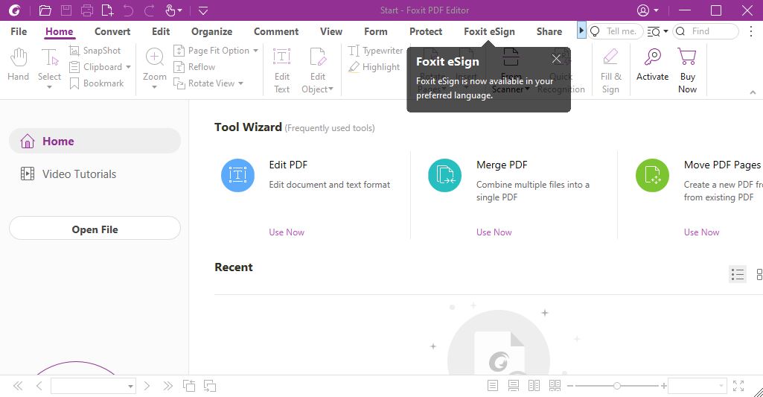Click the Undo arrow in title bar
Viewport: 763px width, 397px height.
128,10
